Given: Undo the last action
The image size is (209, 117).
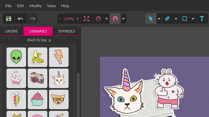Looking at the screenshot, I should [x=20, y=19].
